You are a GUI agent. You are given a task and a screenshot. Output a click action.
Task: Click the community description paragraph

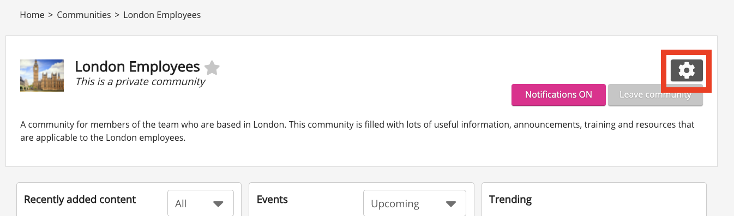pyautogui.click(x=357, y=131)
